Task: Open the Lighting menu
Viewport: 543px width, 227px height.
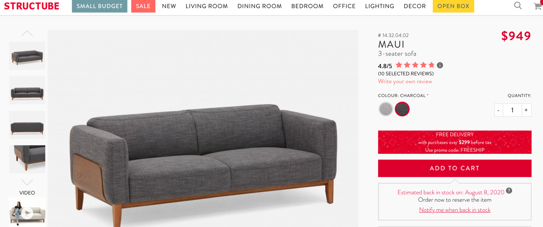Action: click(380, 6)
